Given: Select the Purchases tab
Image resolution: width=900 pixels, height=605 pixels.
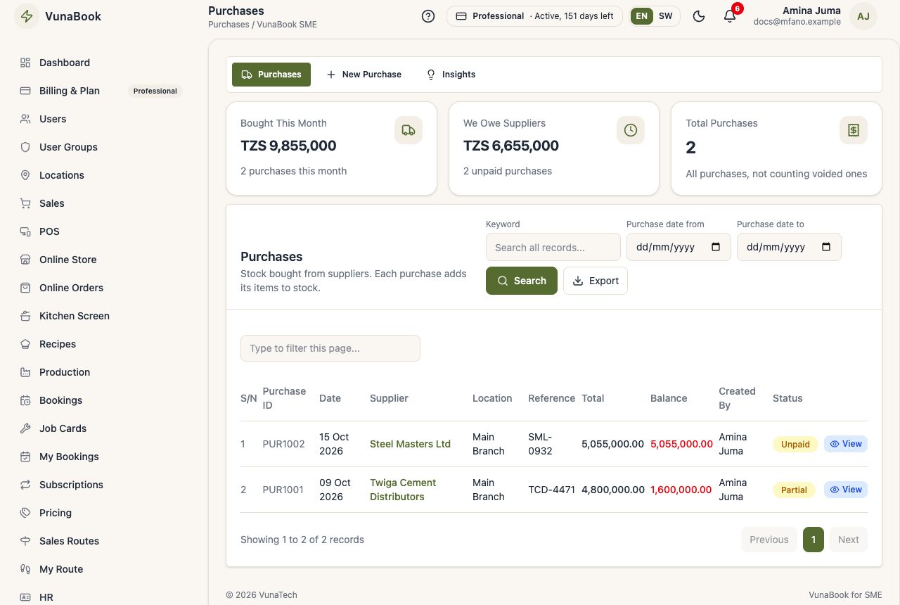Looking at the screenshot, I should click(x=271, y=75).
